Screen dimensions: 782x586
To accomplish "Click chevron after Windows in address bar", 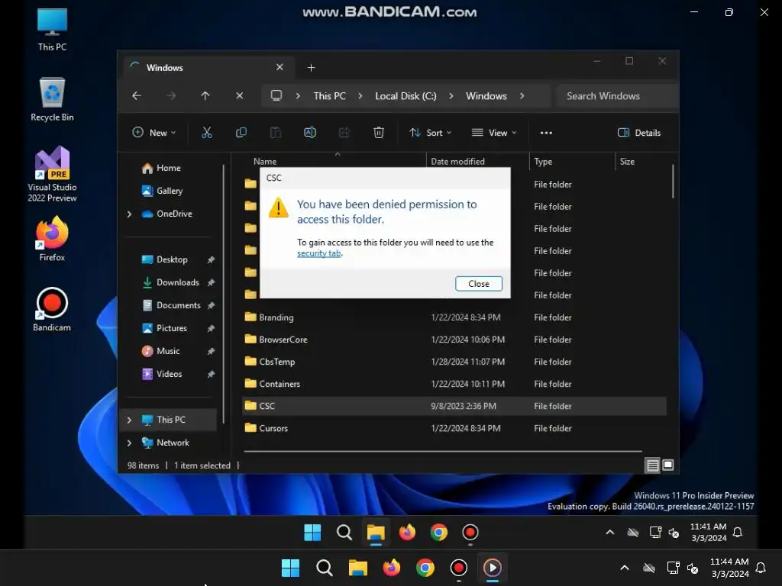I will click(x=522, y=95).
